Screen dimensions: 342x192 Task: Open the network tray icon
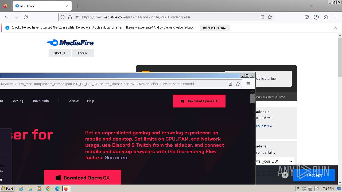(310, 189)
